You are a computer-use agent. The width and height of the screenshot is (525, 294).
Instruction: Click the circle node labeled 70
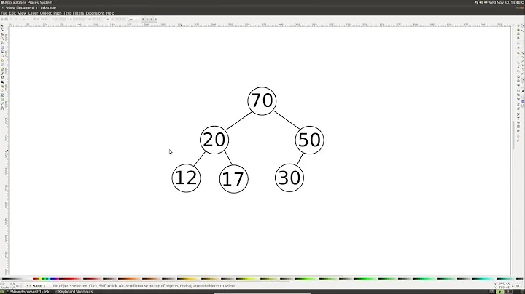[262, 100]
